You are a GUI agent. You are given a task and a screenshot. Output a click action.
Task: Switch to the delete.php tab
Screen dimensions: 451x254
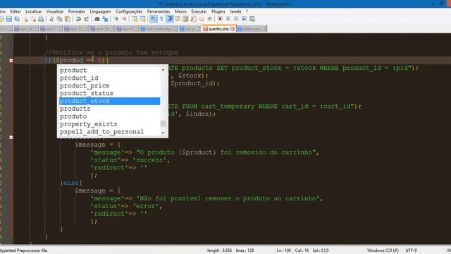click(252, 29)
